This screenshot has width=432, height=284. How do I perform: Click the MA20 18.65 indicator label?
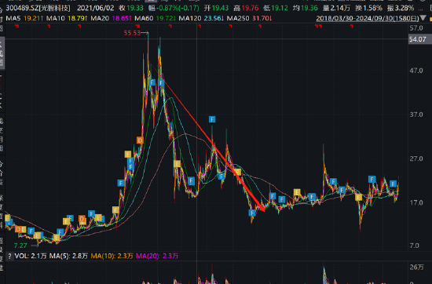(x=111, y=19)
